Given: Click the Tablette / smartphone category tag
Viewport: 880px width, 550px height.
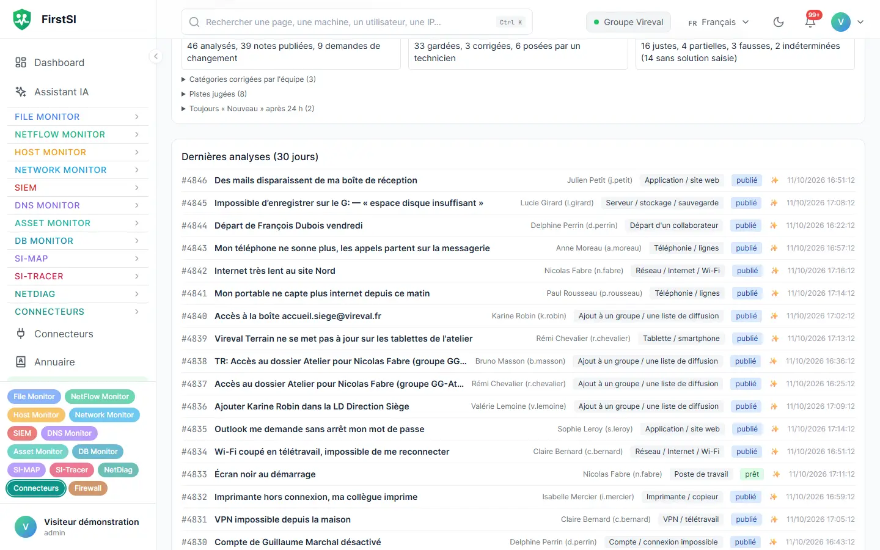Looking at the screenshot, I should click(681, 339).
